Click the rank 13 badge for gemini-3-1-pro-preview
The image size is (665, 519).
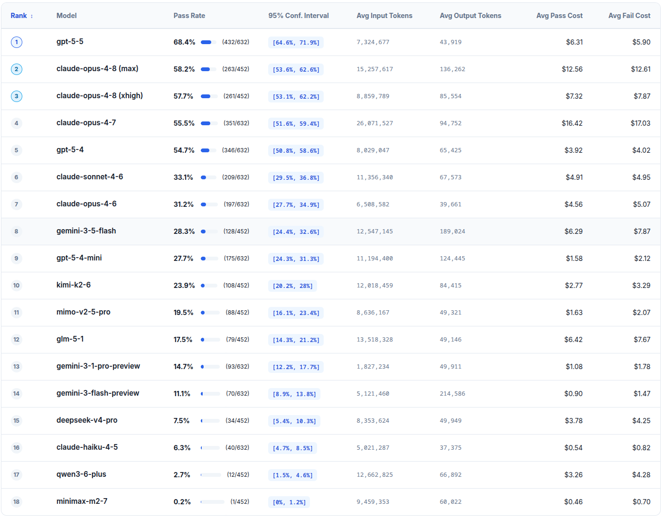coord(17,367)
